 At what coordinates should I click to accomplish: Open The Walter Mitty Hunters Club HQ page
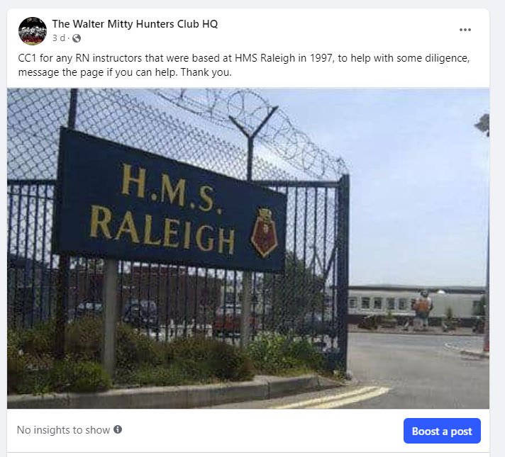point(135,24)
